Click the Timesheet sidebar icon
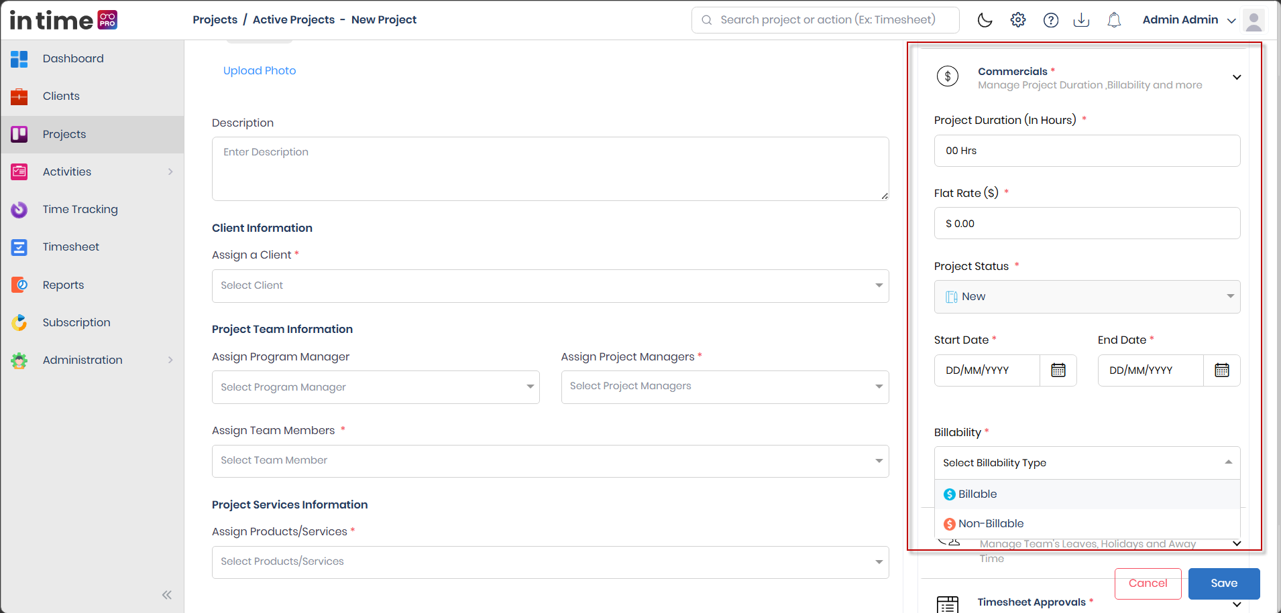 coord(19,247)
